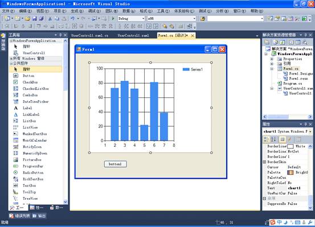Expand the Properties node in Solution Explorer
The height and width of the screenshot is (227, 315).
click(x=272, y=59)
